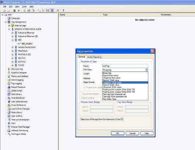Image resolution: width=195 pixels, height=150 pixels.
Task: Open Text Library editor
Action: [x=17, y=94]
